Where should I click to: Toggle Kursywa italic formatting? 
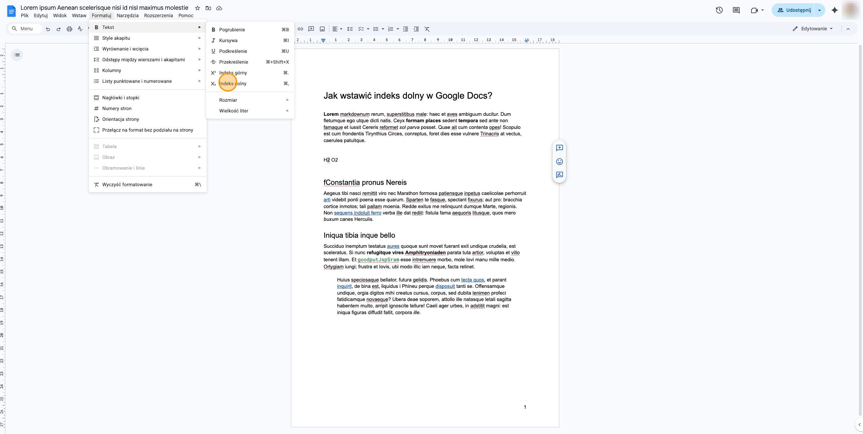pyautogui.click(x=250, y=40)
